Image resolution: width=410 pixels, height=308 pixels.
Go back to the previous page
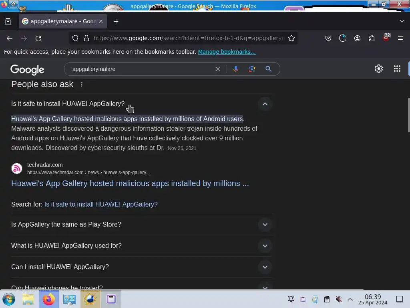pyautogui.click(x=10, y=38)
